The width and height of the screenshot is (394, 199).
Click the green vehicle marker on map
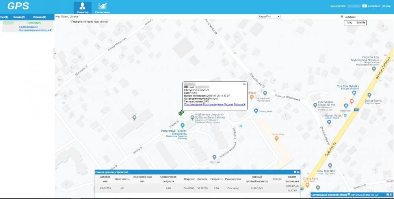point(181,113)
